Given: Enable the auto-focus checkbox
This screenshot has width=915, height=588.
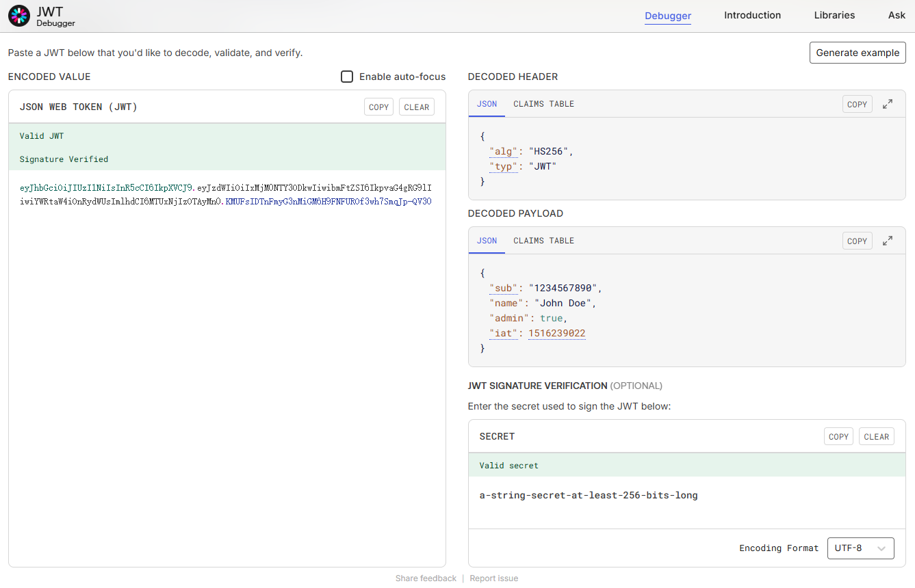Looking at the screenshot, I should point(347,77).
